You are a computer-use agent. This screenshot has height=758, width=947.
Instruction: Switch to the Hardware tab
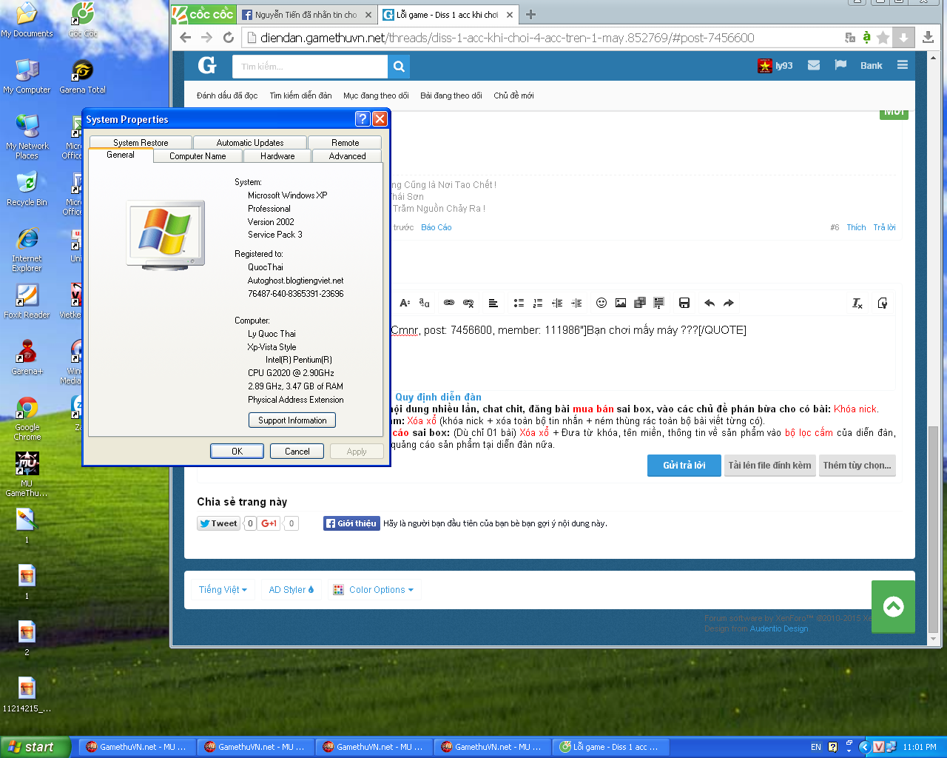coord(277,156)
